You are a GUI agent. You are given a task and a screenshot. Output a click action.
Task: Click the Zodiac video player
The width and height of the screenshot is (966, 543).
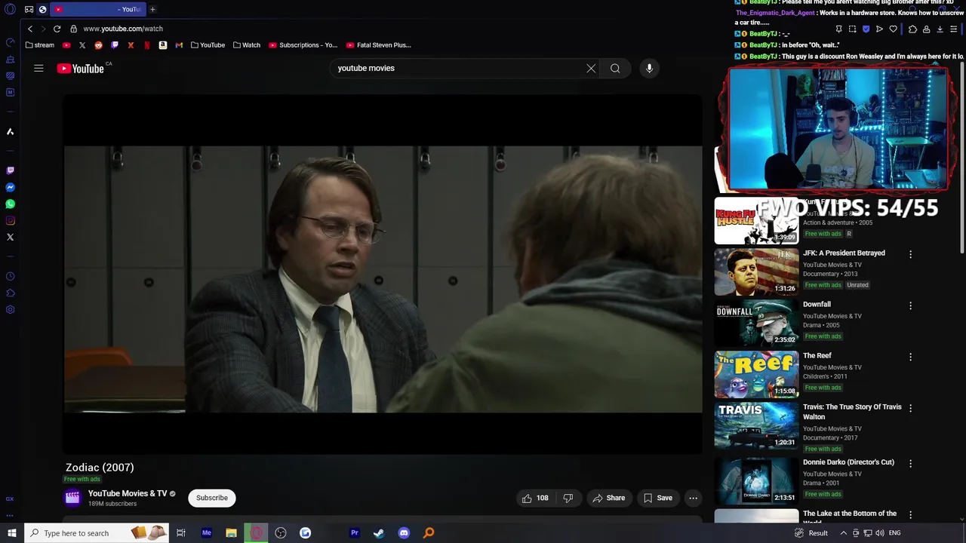[x=383, y=273]
